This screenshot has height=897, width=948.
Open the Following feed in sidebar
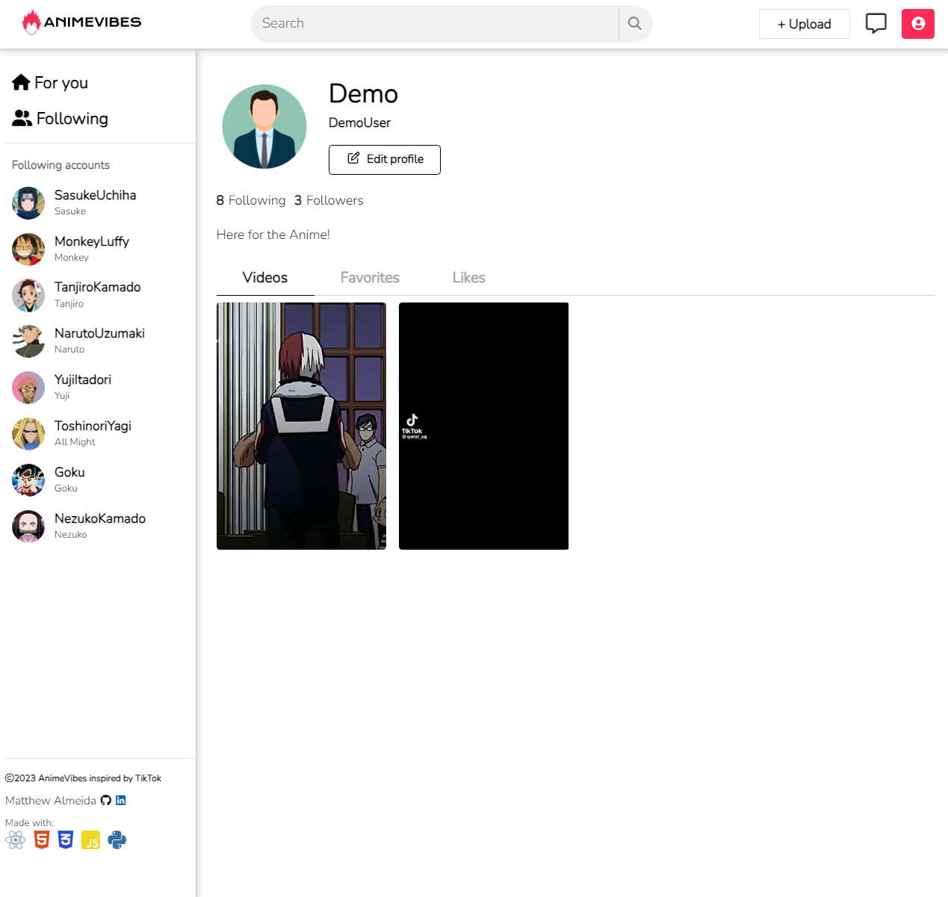(61, 119)
